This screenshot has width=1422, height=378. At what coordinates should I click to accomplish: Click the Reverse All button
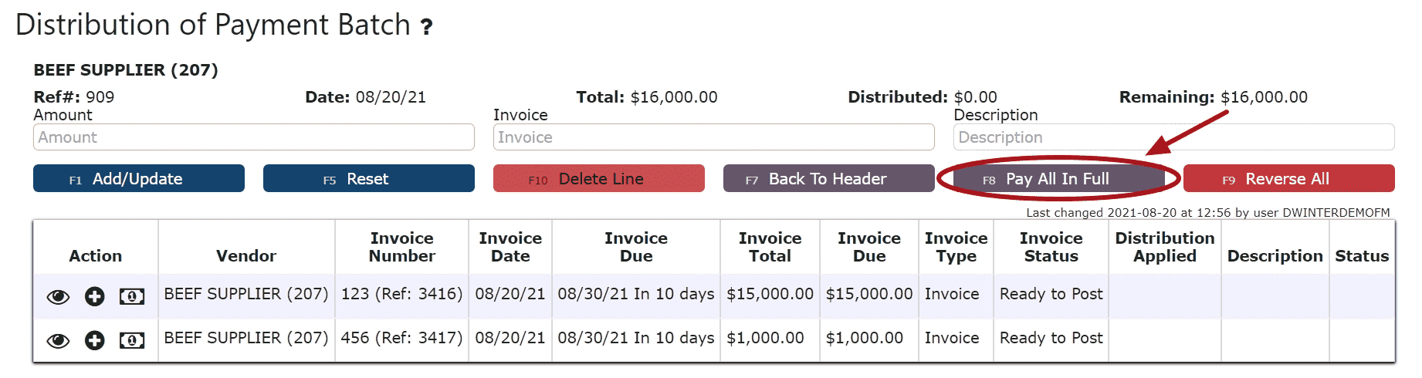[1289, 178]
